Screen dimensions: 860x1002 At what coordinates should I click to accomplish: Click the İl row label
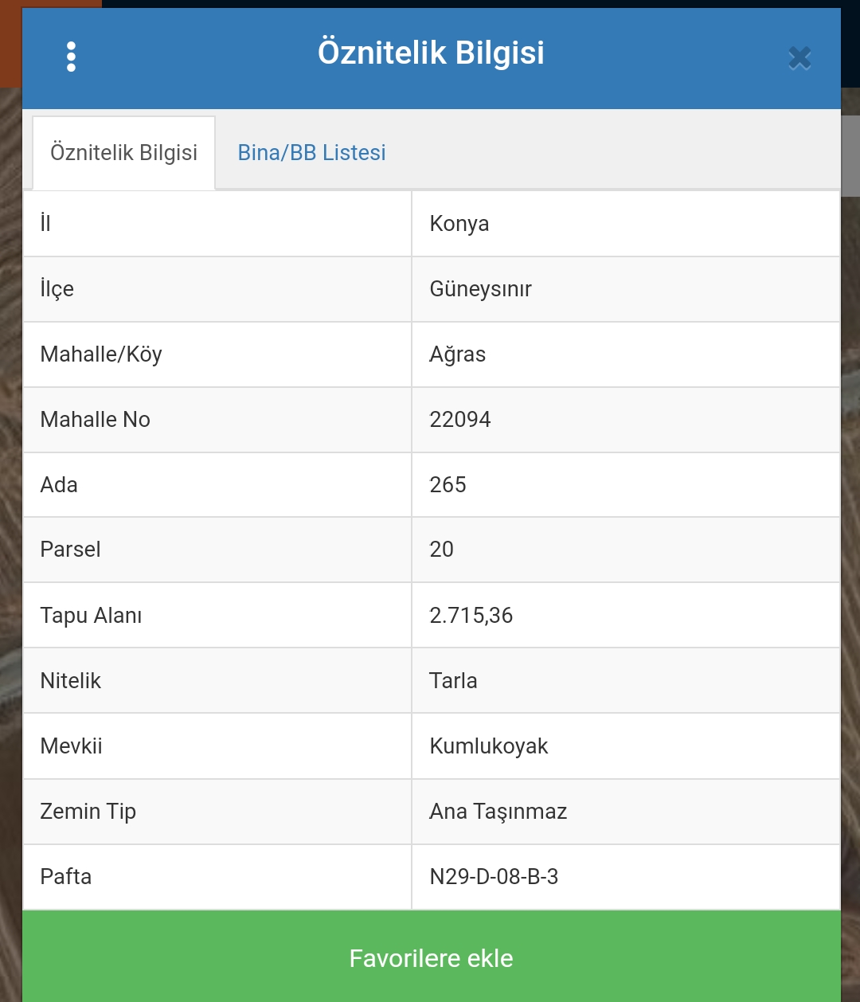pyautogui.click(x=45, y=224)
